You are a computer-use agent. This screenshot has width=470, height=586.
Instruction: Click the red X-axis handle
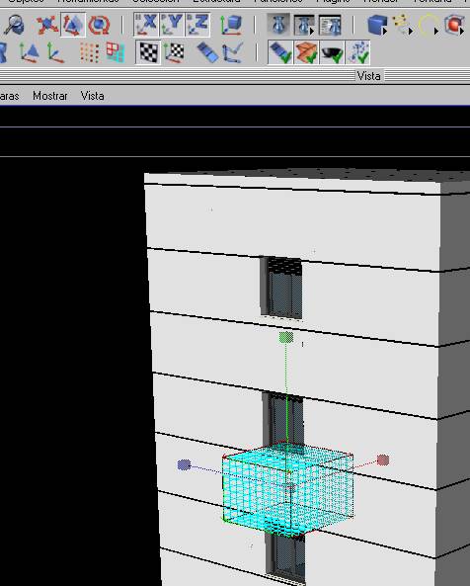383,460
